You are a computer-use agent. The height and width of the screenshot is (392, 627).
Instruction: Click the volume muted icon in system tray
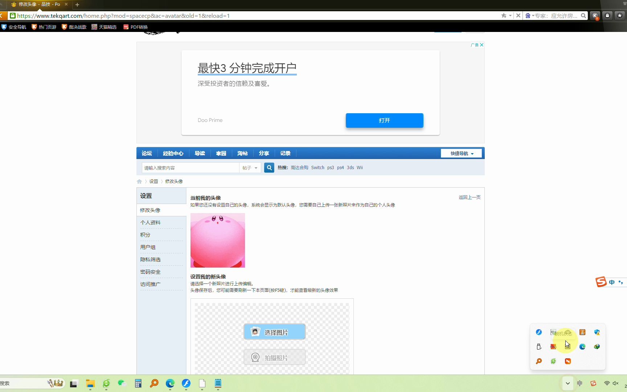coord(616,383)
